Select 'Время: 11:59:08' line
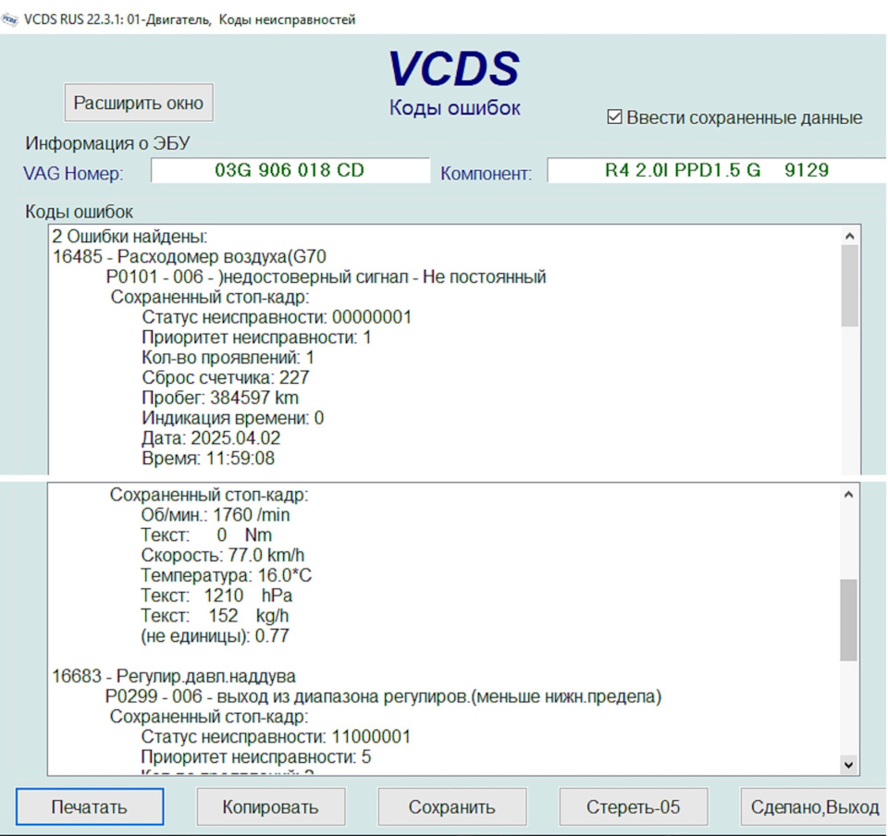 (208, 459)
